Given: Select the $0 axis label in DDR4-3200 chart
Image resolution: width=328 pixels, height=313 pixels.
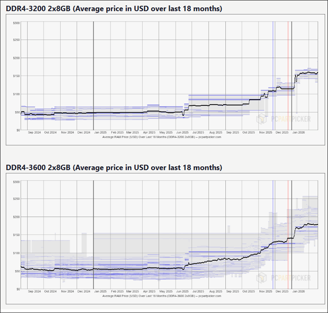Looking at the screenshot, I should pos(18,130).
